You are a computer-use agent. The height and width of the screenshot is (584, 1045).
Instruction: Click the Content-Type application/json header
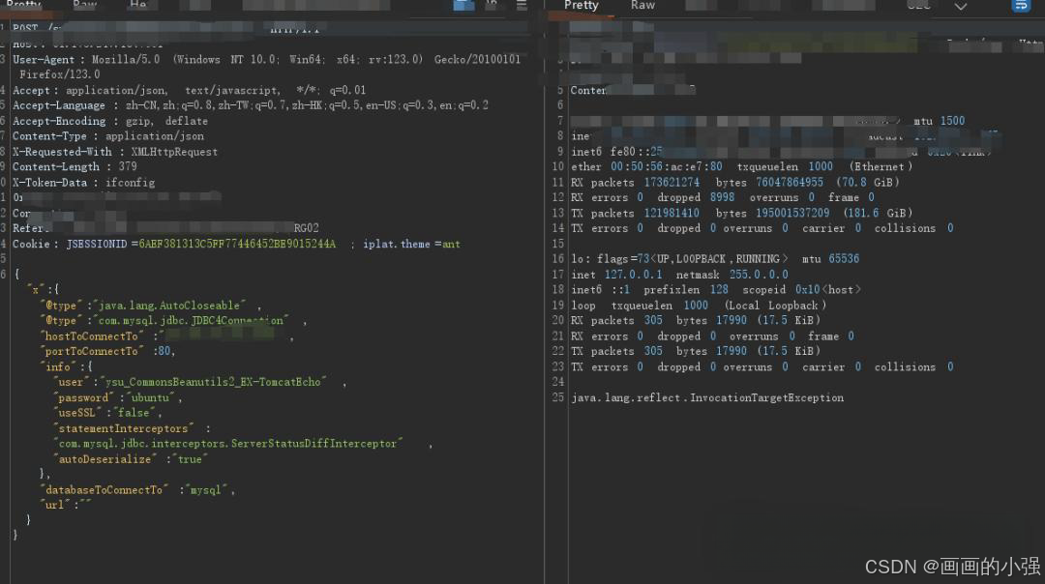(108, 135)
